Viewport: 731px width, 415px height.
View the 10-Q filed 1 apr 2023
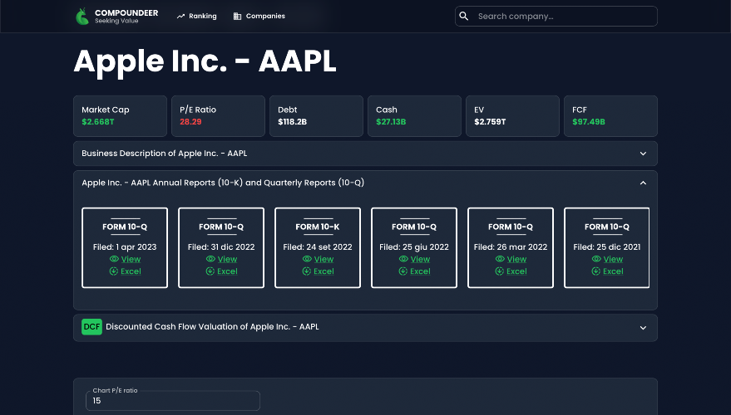(131, 259)
